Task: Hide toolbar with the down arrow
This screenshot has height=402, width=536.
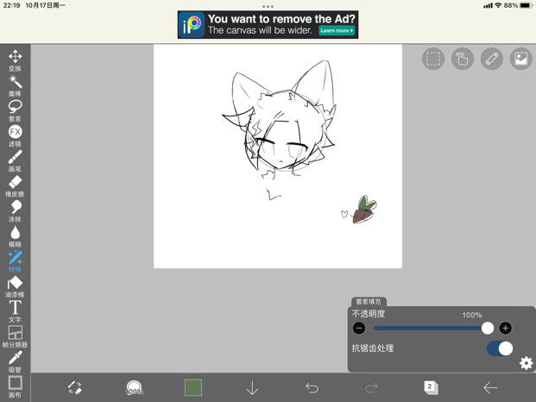Action: point(252,388)
